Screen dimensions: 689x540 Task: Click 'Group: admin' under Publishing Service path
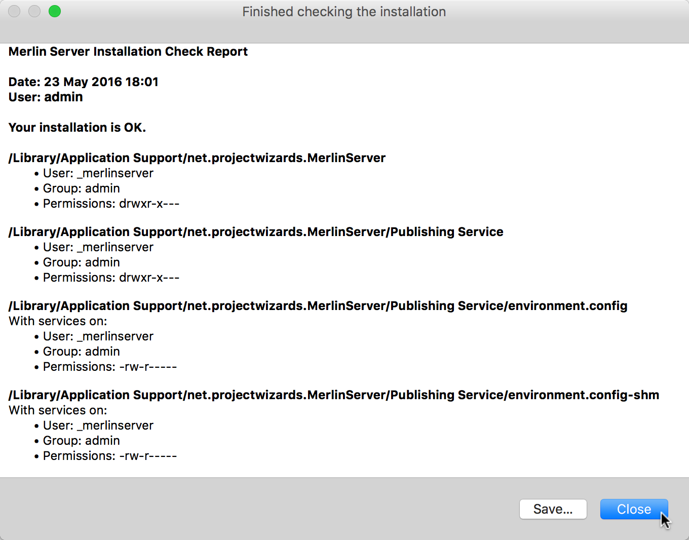(x=82, y=262)
